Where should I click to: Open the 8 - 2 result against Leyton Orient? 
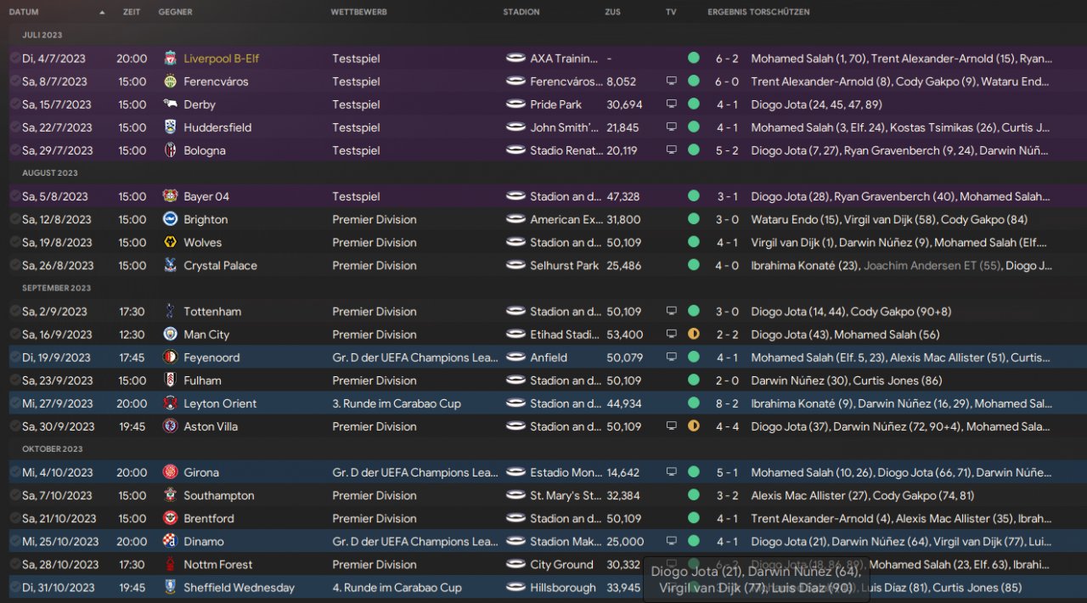pyautogui.click(x=727, y=403)
